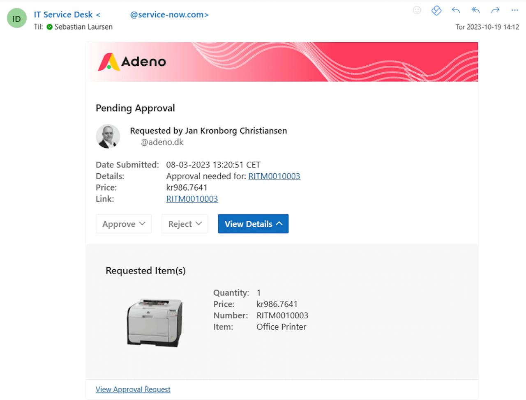Collapse View Details with its chevron

click(x=279, y=224)
